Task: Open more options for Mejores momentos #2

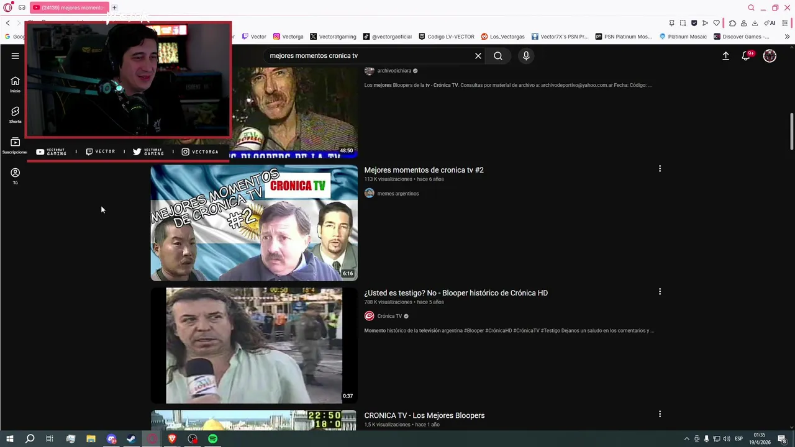Action: [660, 169]
